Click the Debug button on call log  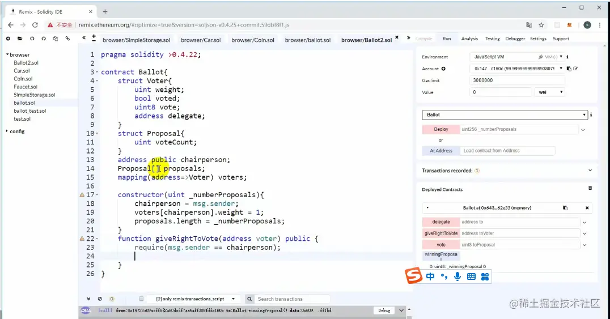[x=384, y=310]
